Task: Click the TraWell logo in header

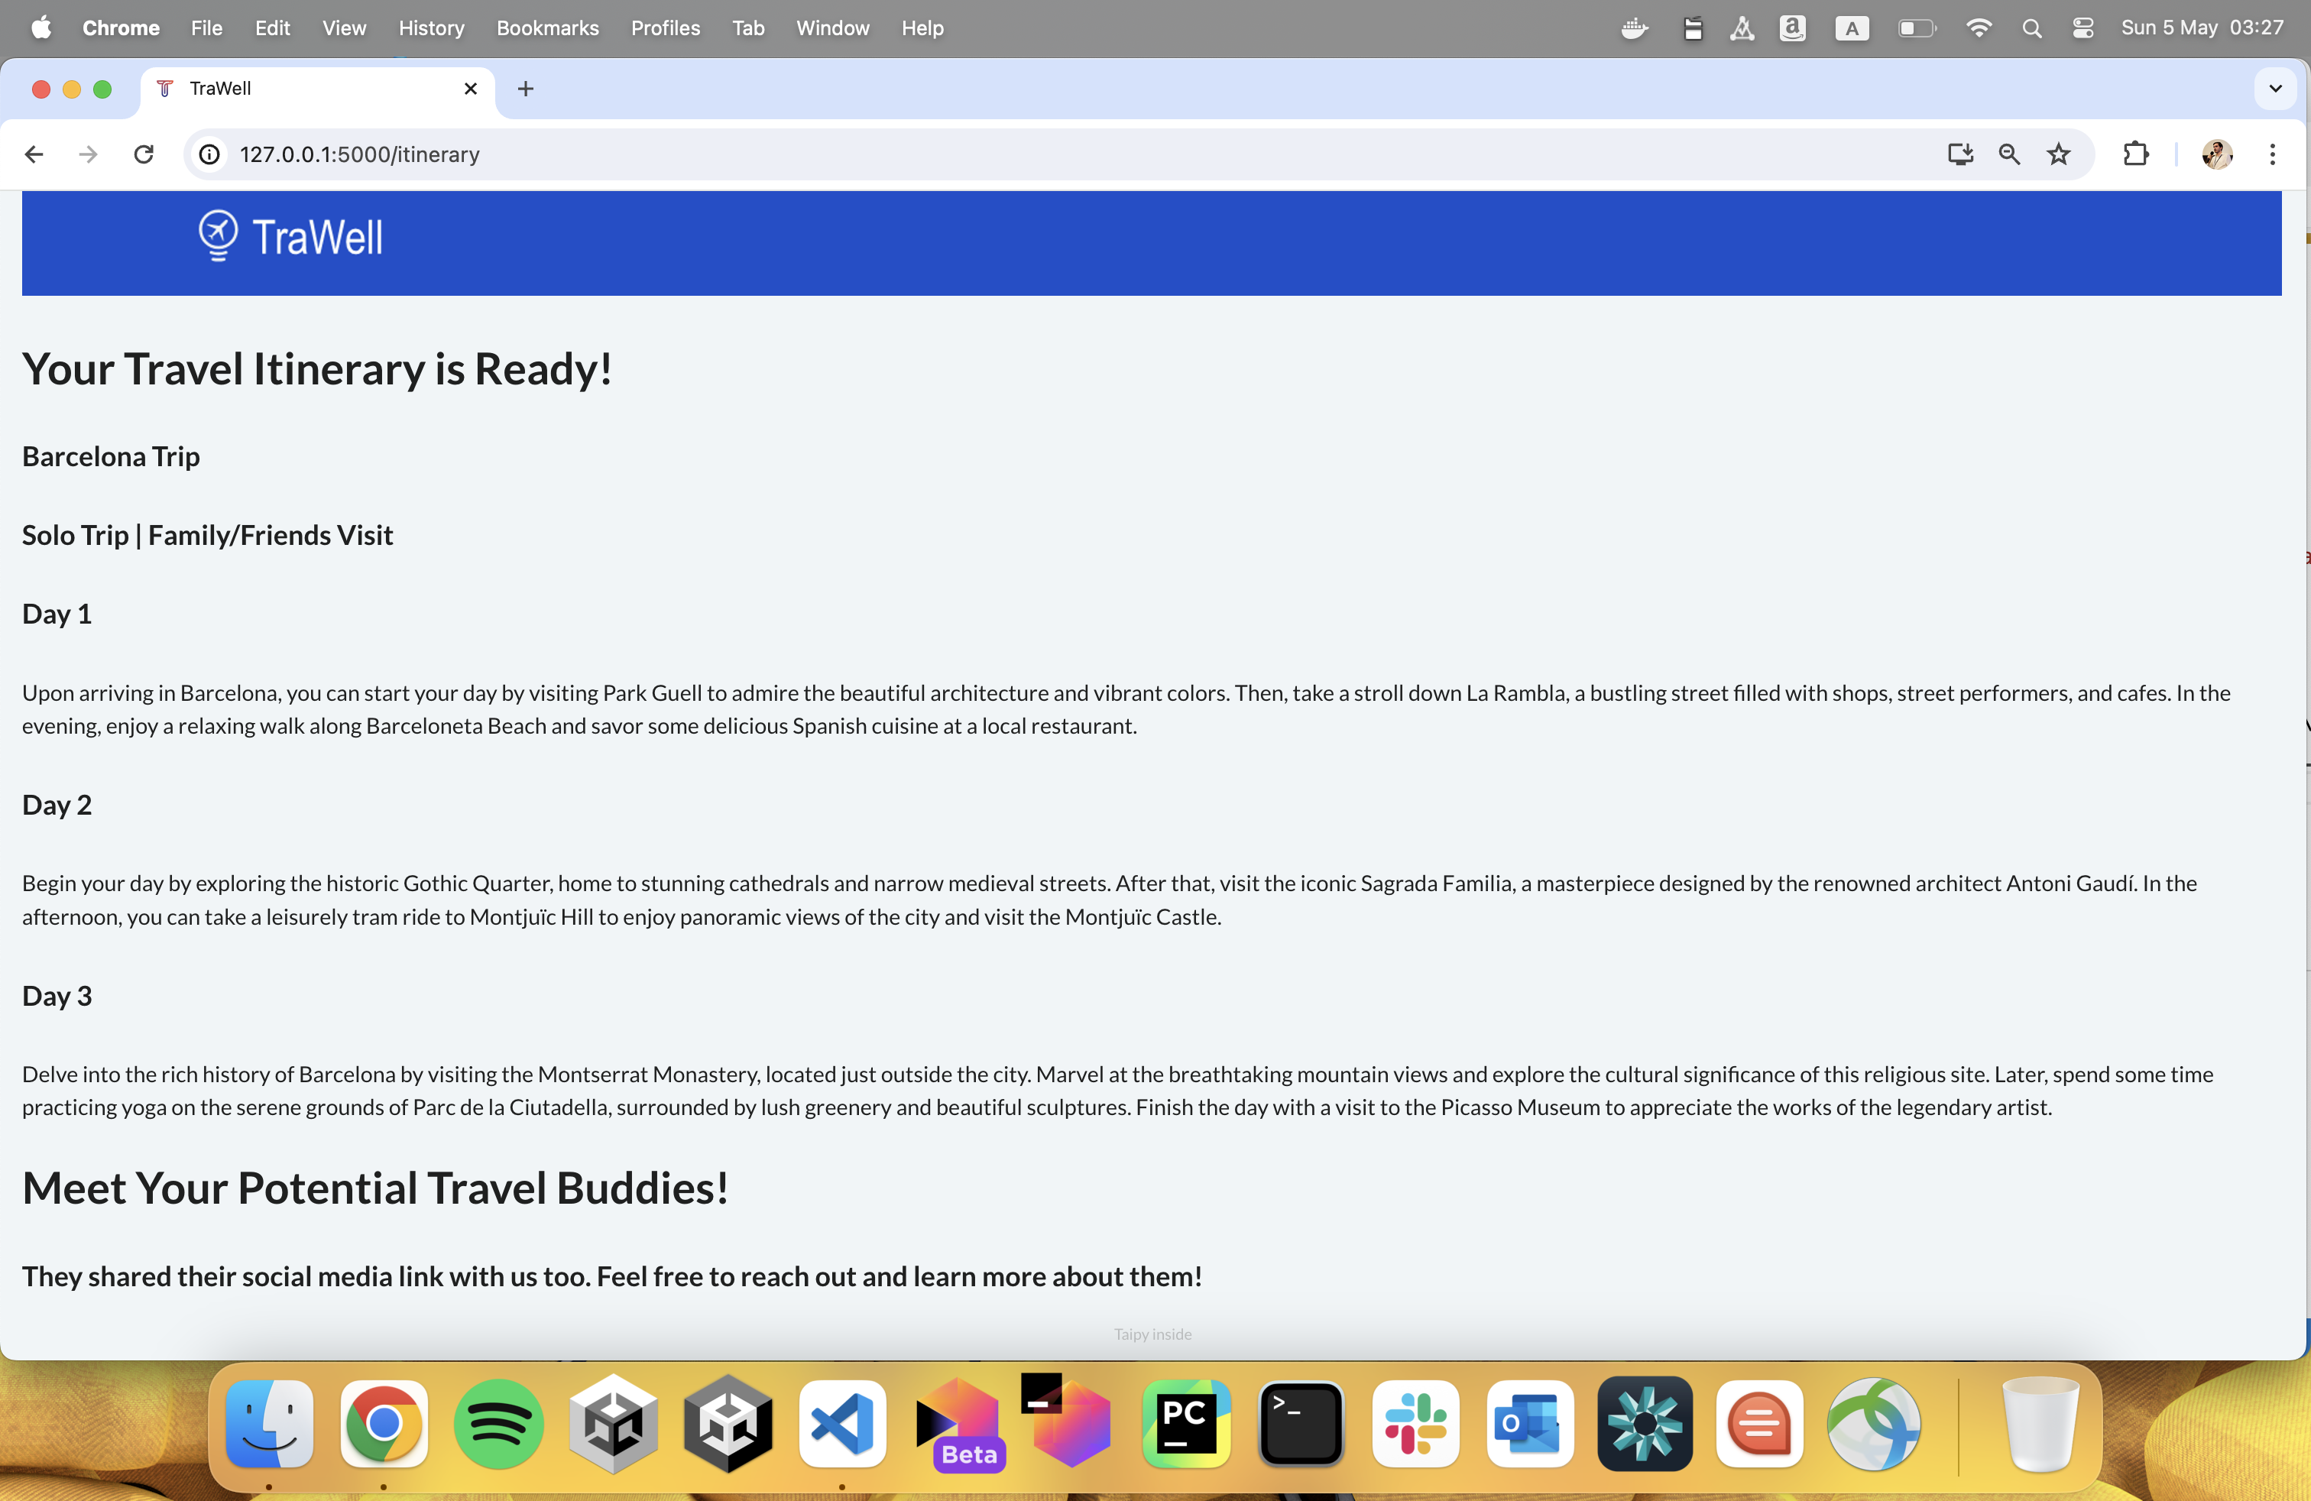Action: pos(290,236)
